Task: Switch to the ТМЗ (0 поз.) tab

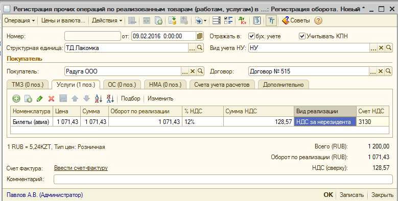Action: pos(28,85)
